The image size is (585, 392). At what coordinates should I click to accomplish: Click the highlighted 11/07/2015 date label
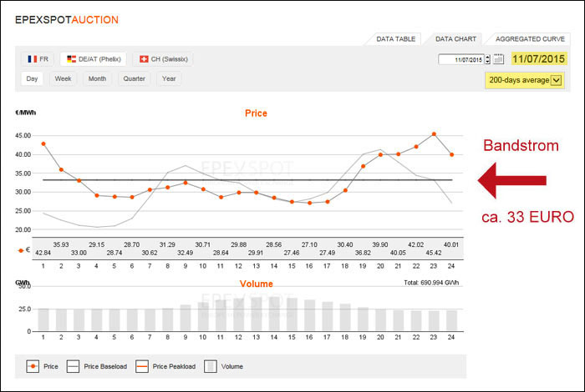(x=539, y=58)
